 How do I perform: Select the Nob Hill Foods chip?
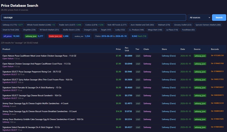(117, 25)
